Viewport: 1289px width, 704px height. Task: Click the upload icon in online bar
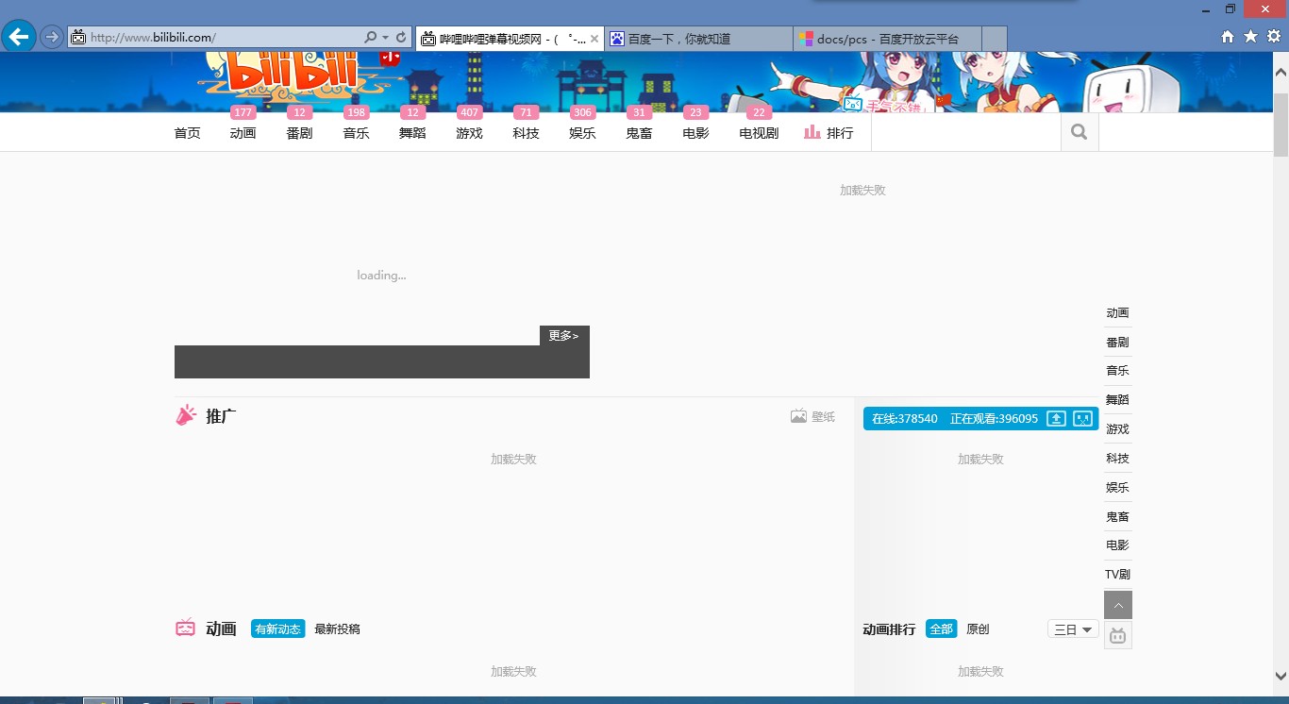[x=1057, y=418]
